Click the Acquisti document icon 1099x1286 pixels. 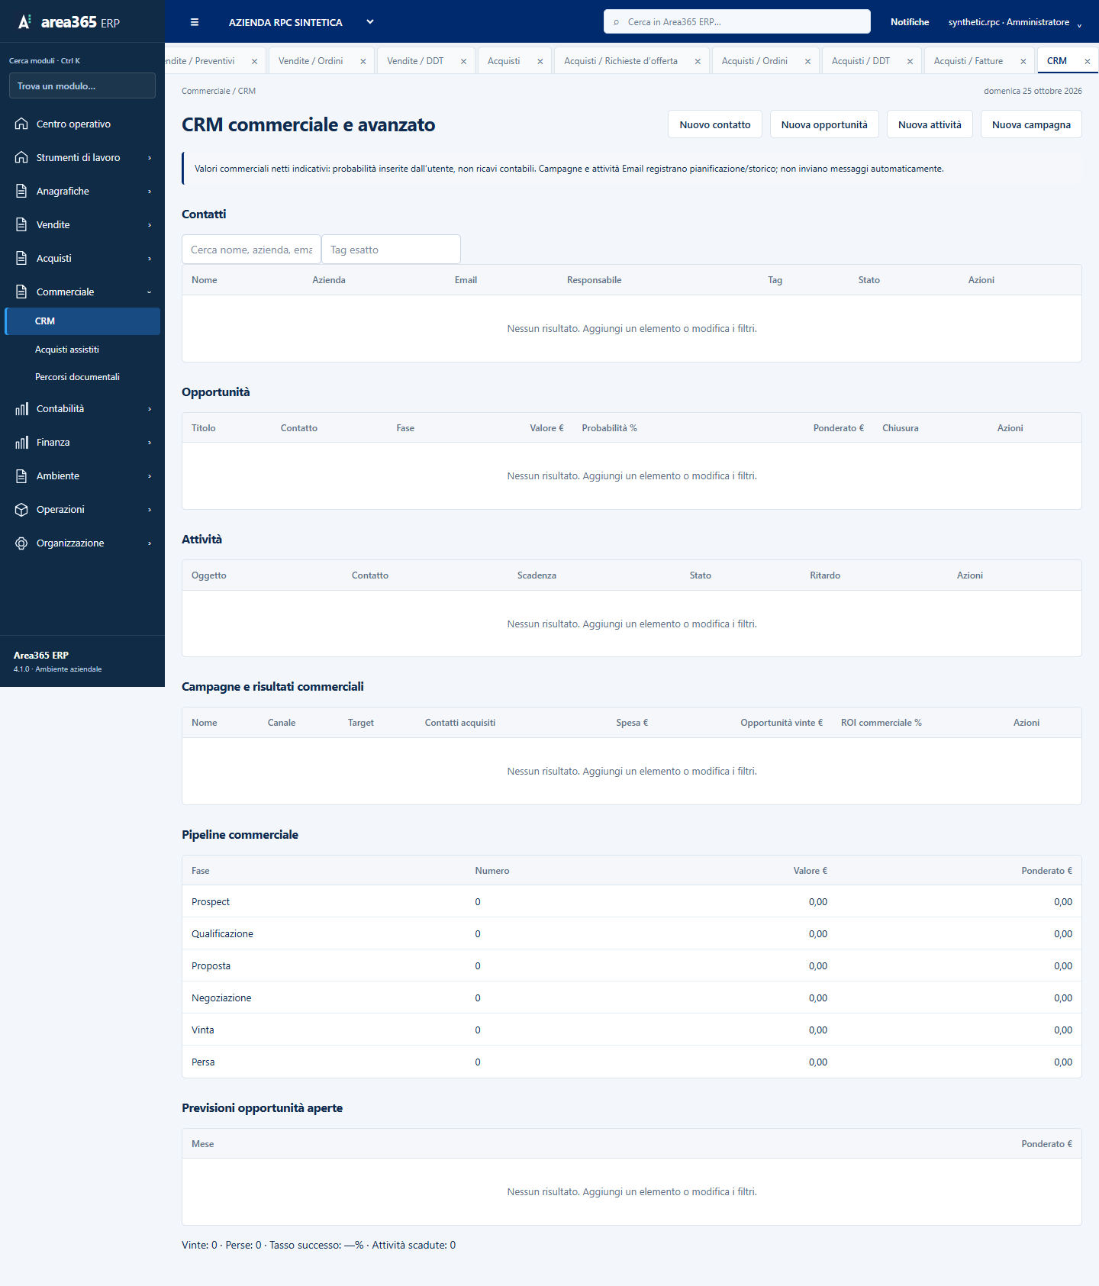click(21, 258)
